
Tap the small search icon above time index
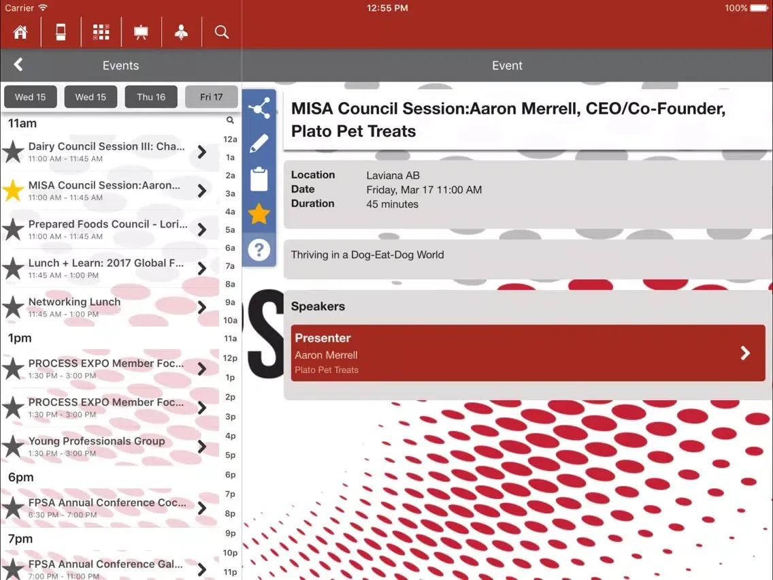(x=230, y=120)
